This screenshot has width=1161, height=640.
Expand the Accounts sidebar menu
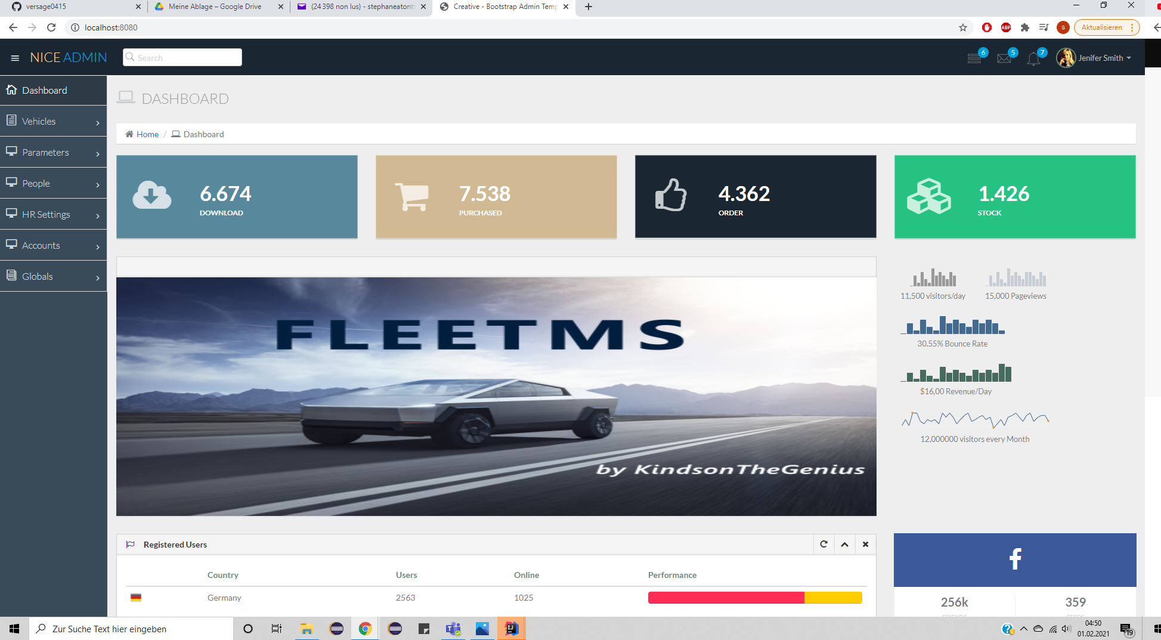click(x=54, y=245)
